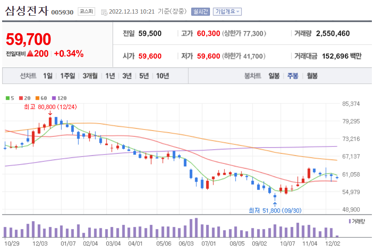
Task: Click the 거래대금 152,696 백만 value
Action: tap(342, 56)
